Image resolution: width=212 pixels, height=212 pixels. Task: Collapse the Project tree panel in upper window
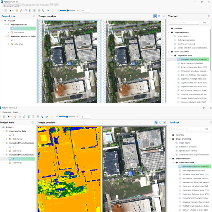(x=34, y=16)
